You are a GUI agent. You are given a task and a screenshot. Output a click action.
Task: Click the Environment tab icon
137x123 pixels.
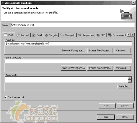tap(110, 35)
